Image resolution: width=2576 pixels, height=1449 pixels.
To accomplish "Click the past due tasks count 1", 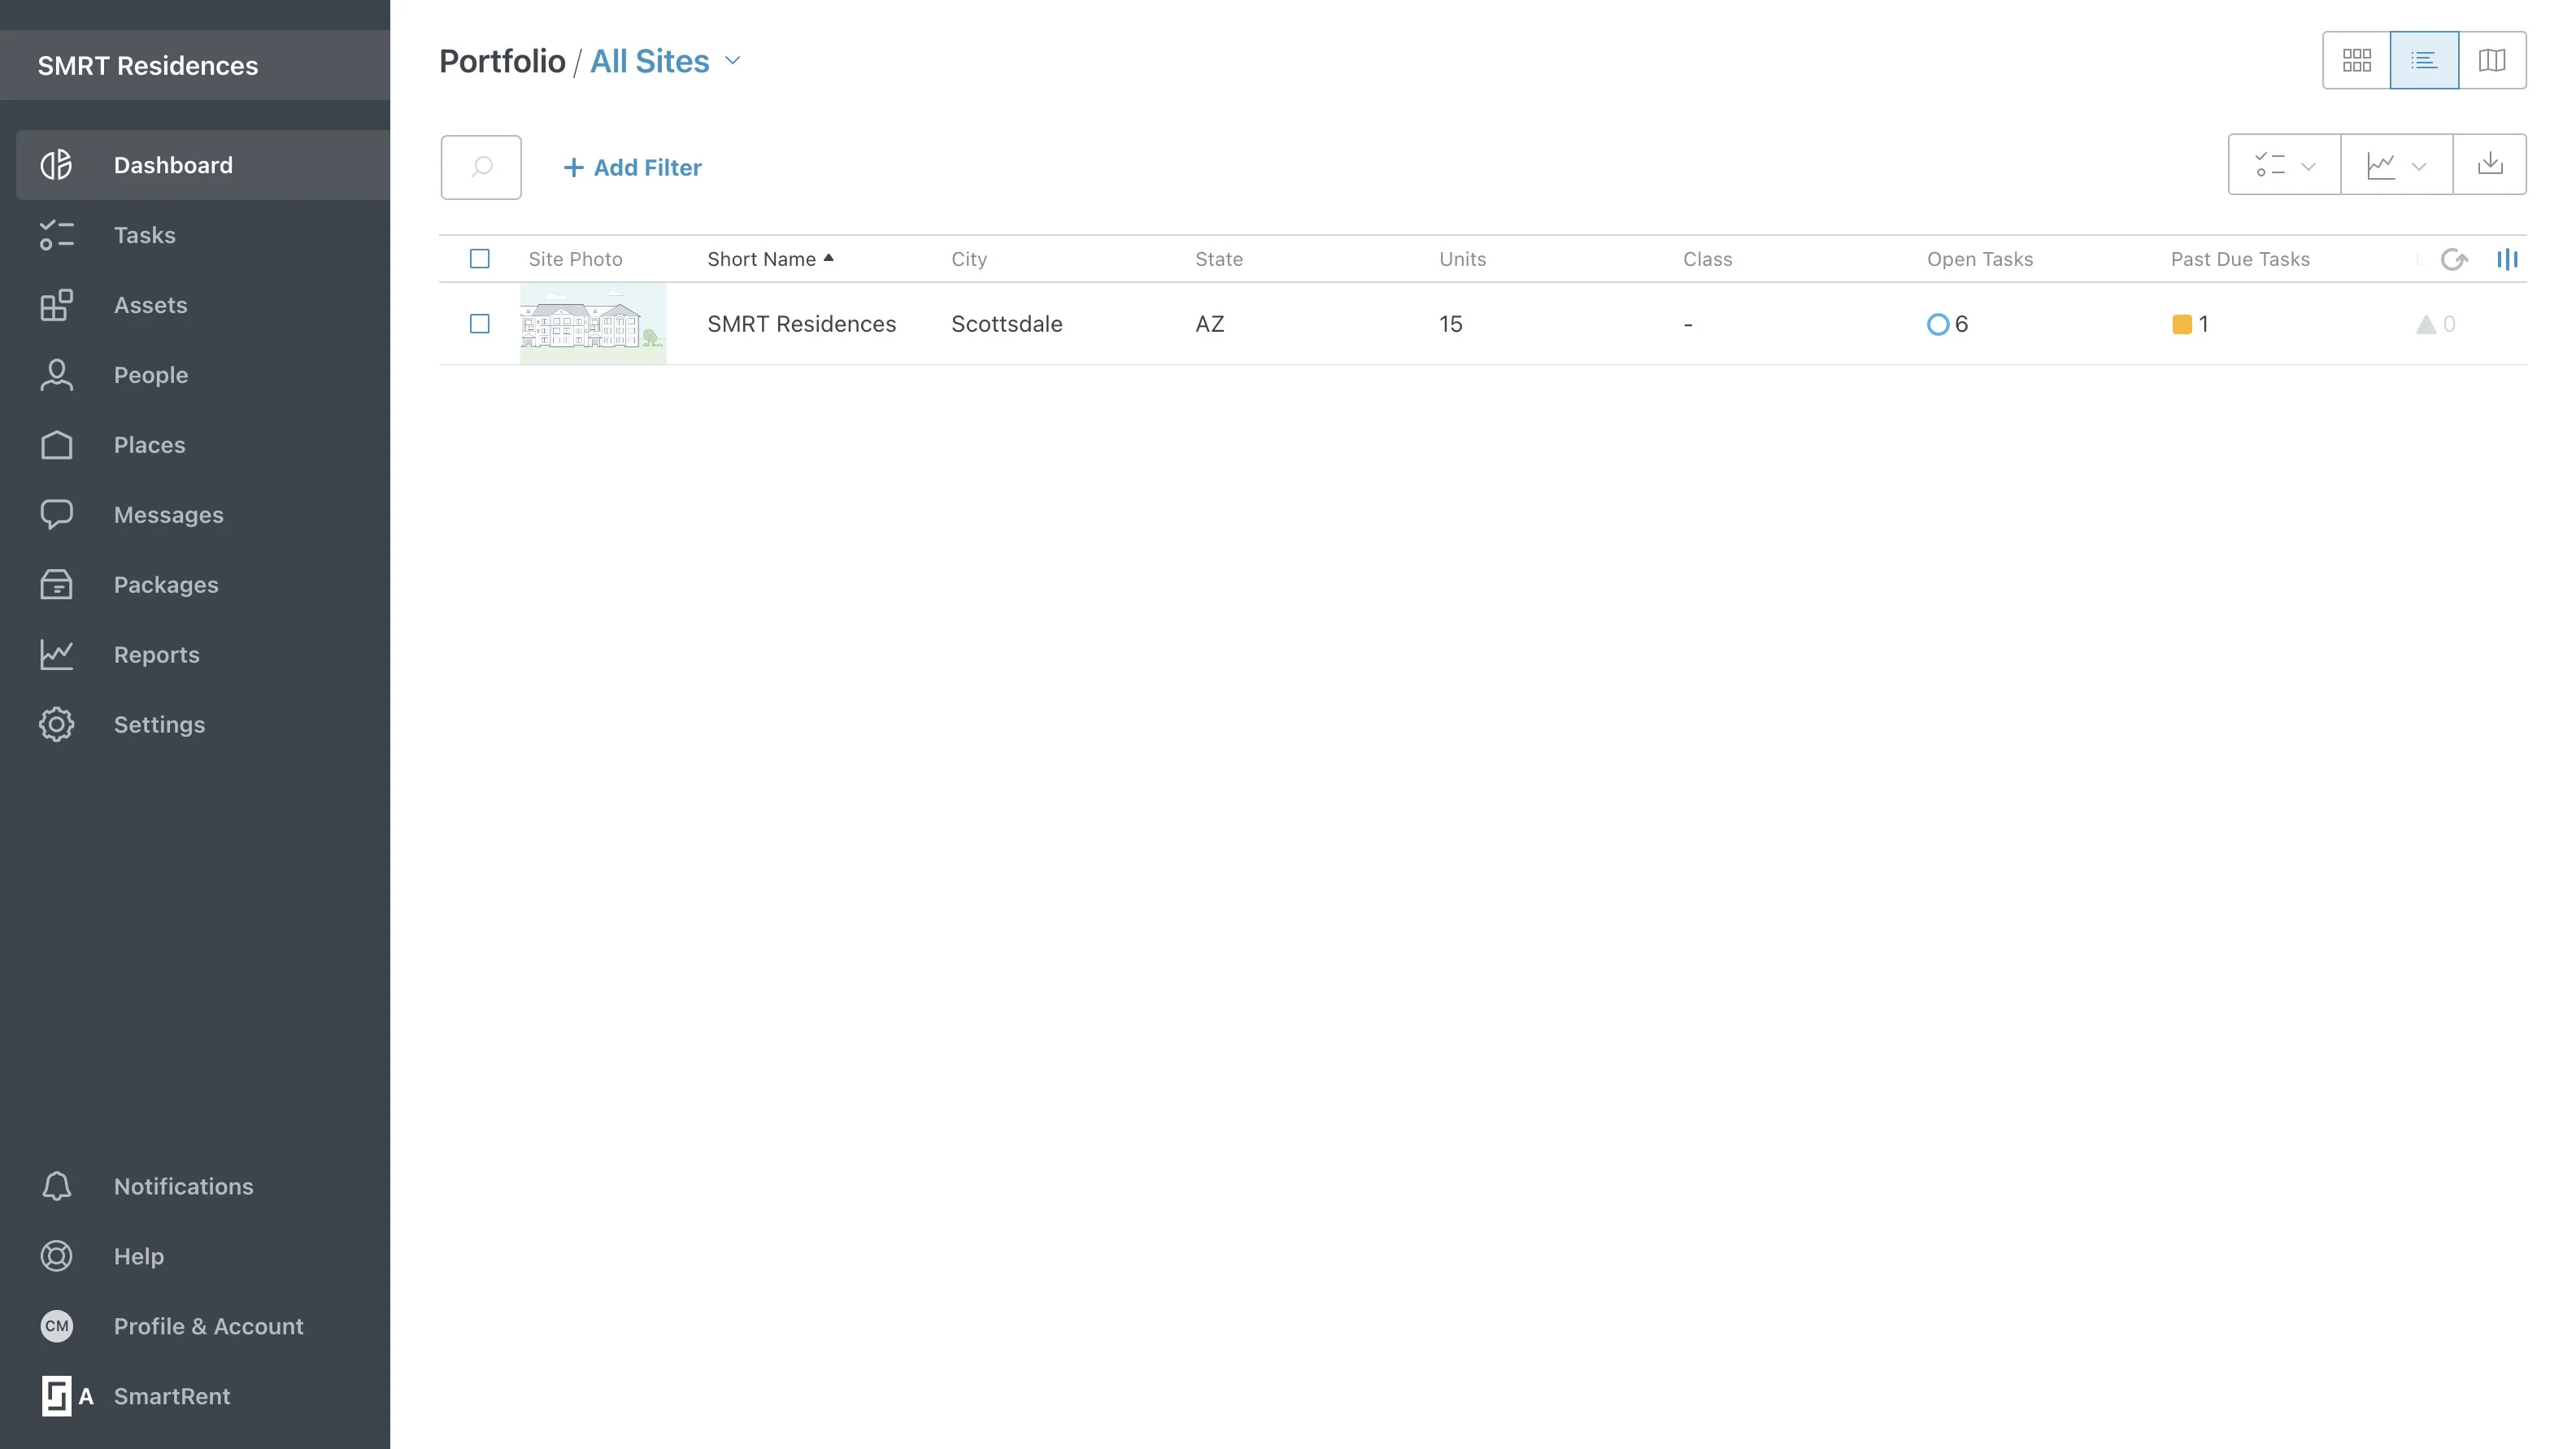I will (x=2190, y=324).
